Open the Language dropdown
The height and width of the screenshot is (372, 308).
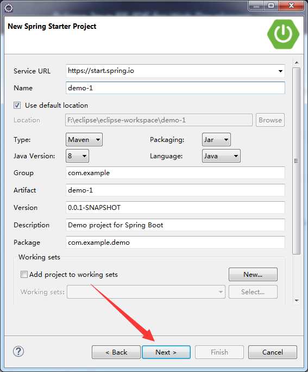pyautogui.click(x=221, y=156)
